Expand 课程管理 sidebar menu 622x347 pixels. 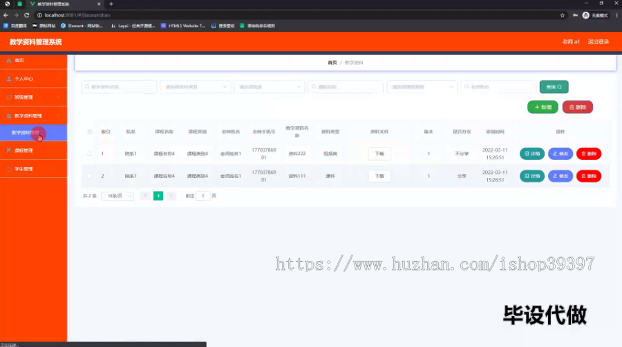click(33, 150)
